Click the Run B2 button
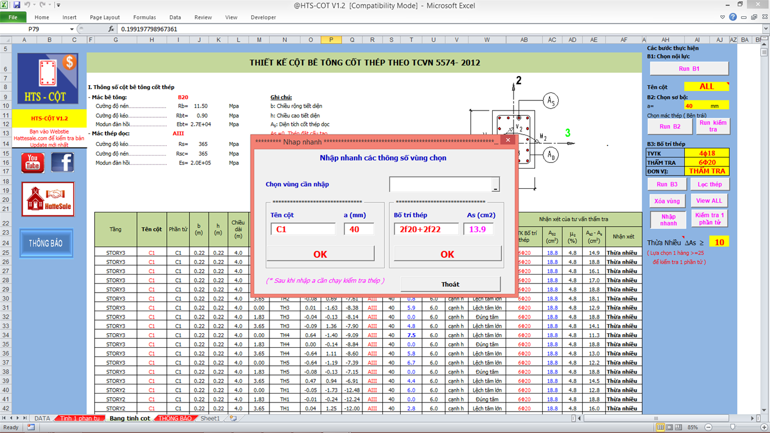 [x=670, y=126]
